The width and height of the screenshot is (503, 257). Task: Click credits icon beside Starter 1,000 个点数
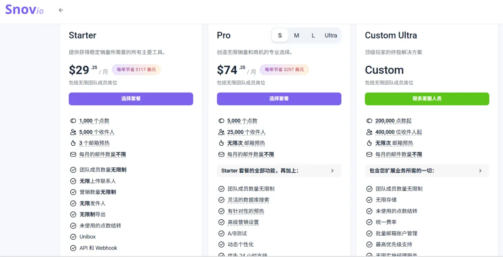click(x=73, y=121)
